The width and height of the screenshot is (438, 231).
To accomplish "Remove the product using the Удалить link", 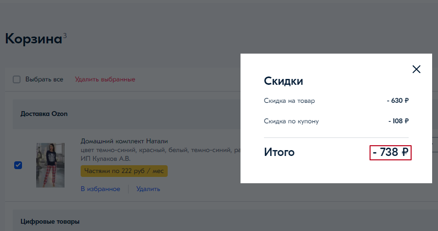I will coord(148,189).
